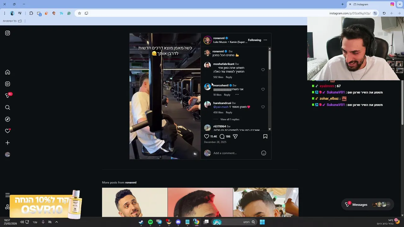The height and width of the screenshot is (227, 404).
Task: Open harelsandrusi's profile name
Action: pyautogui.click(x=222, y=103)
